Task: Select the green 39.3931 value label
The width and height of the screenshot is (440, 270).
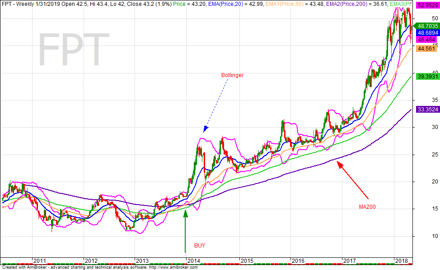Action: (x=427, y=77)
